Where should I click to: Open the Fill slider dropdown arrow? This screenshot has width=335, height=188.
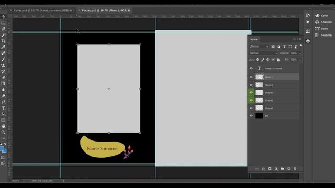click(x=300, y=60)
